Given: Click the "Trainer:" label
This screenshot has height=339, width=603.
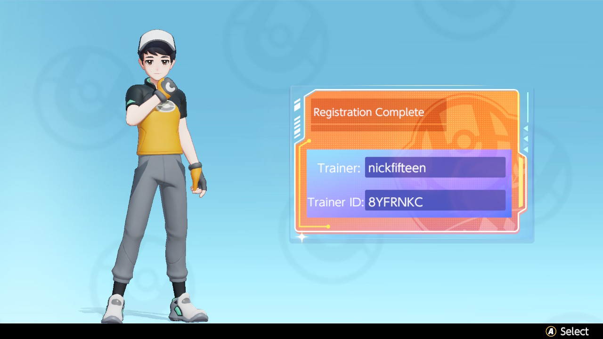Looking at the screenshot, I should pyautogui.click(x=339, y=168).
